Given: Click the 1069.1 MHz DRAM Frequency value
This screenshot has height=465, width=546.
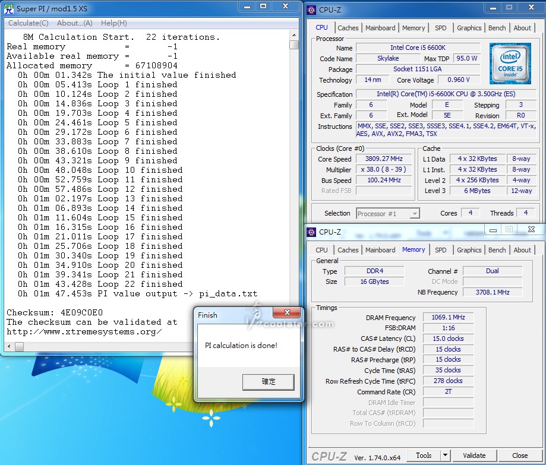Looking at the screenshot, I should pyautogui.click(x=448, y=318).
